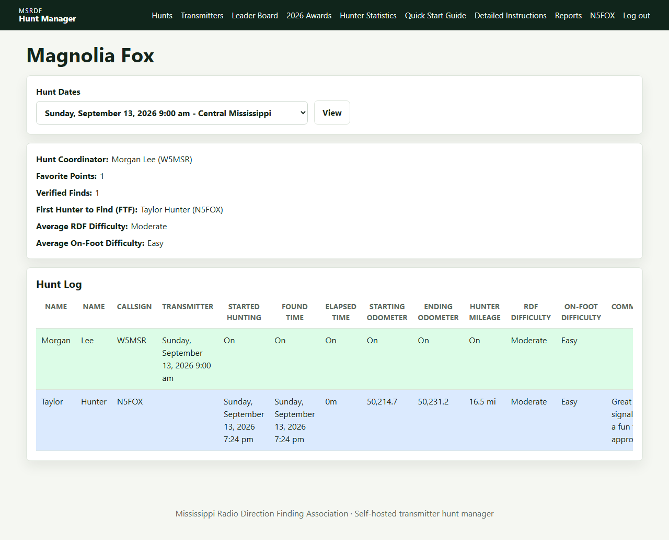Click Log out in the navbar
The width and height of the screenshot is (669, 540).
coord(636,16)
